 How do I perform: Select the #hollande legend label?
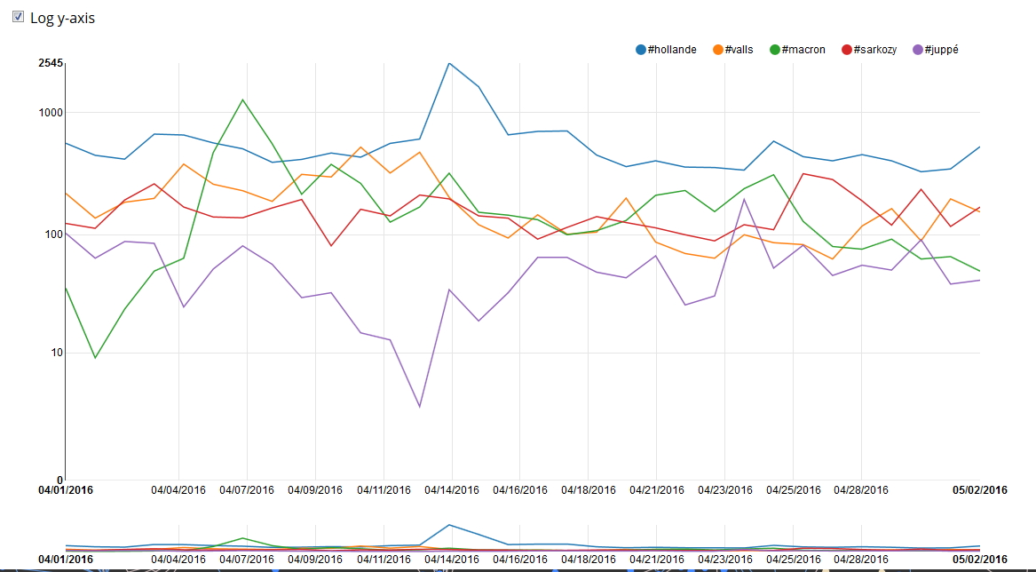pyautogui.click(x=672, y=50)
